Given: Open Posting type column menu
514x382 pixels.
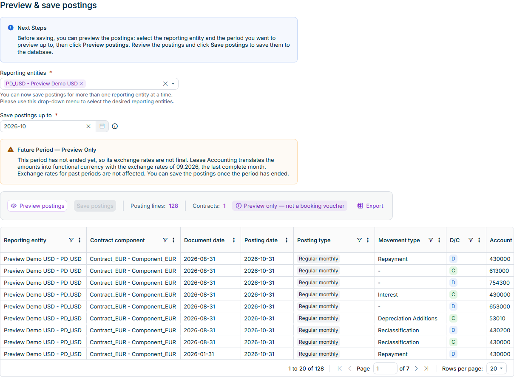Looking at the screenshot, I should click(x=368, y=240).
